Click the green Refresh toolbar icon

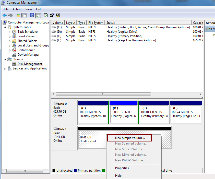[46, 15]
